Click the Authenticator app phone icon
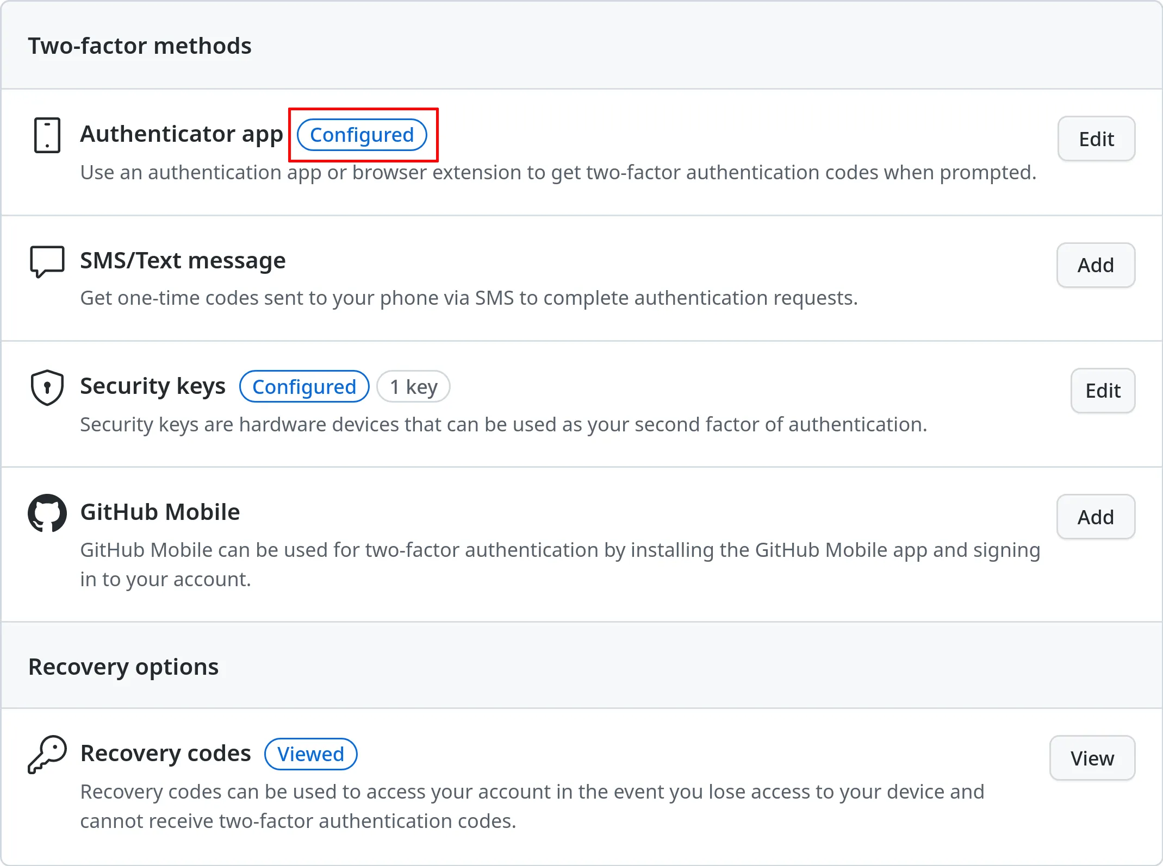1163x866 pixels. [x=47, y=135]
